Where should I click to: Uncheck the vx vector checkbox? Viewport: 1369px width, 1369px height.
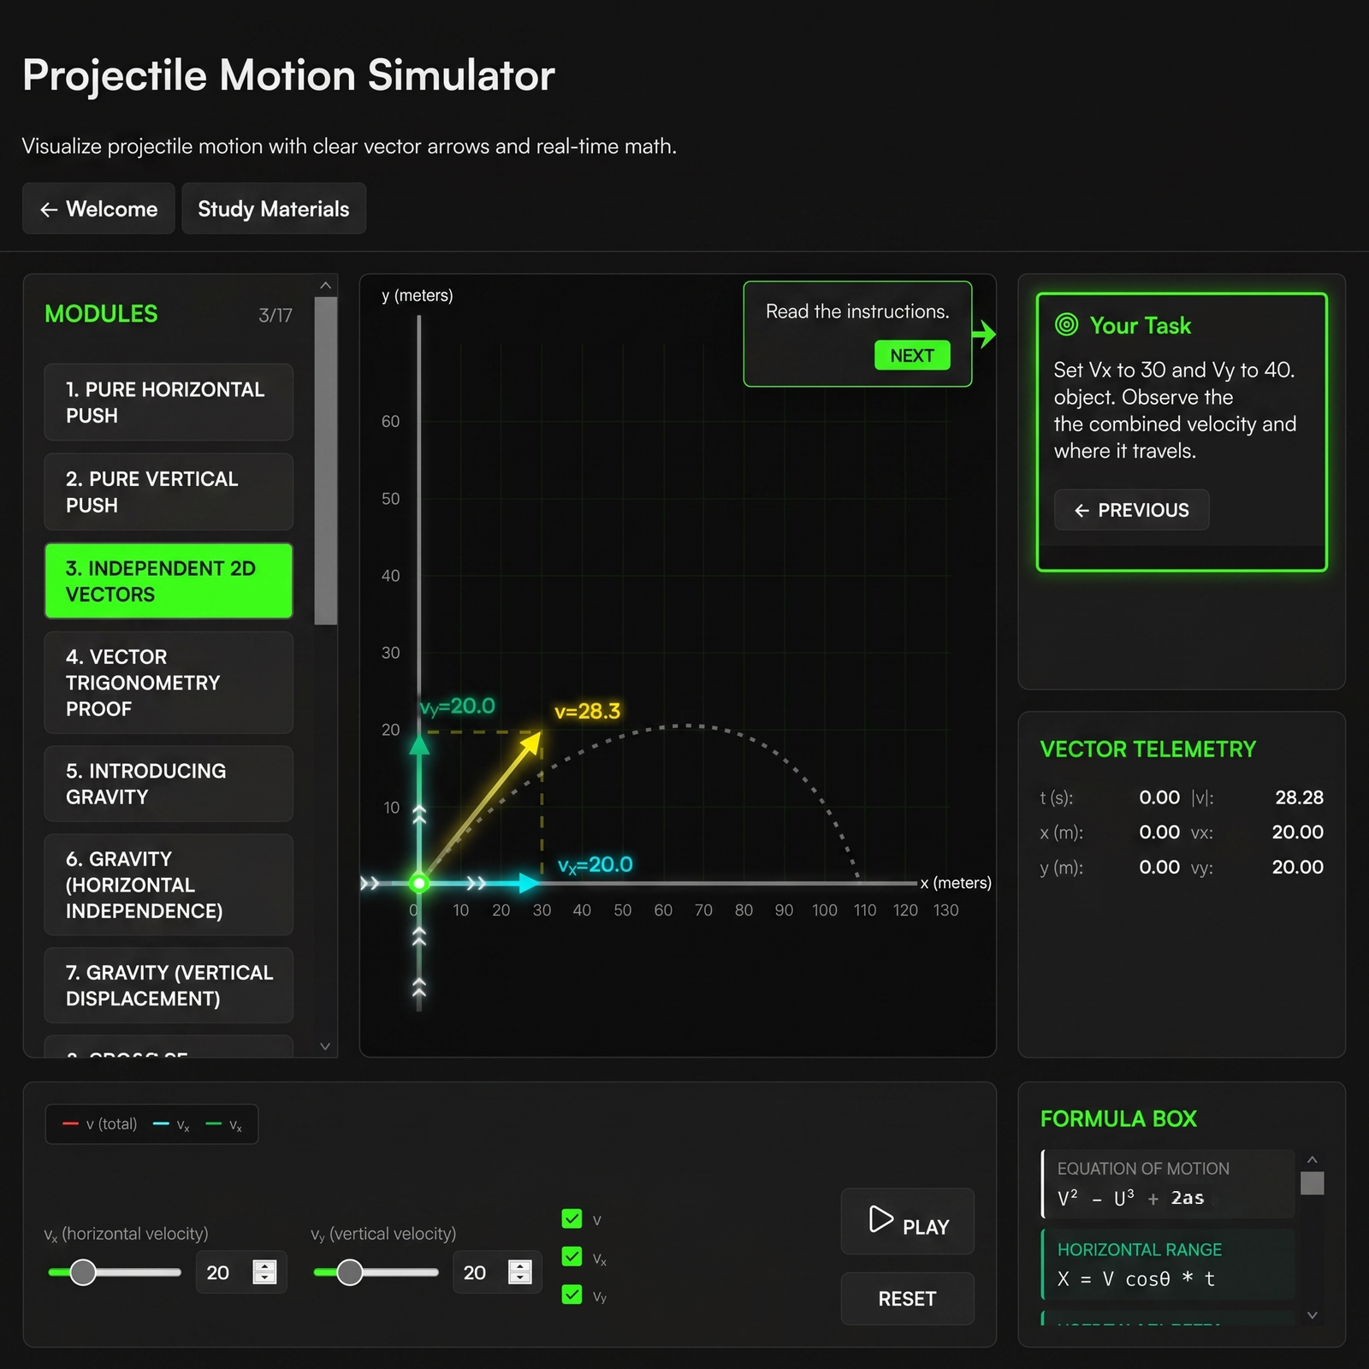572,1256
